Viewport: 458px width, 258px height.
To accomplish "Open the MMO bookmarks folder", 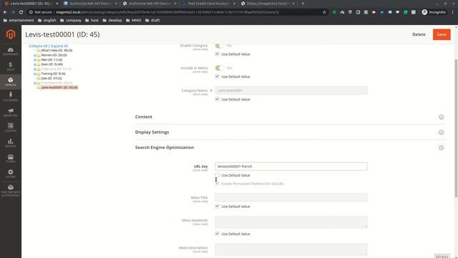I will [x=134, y=20].
